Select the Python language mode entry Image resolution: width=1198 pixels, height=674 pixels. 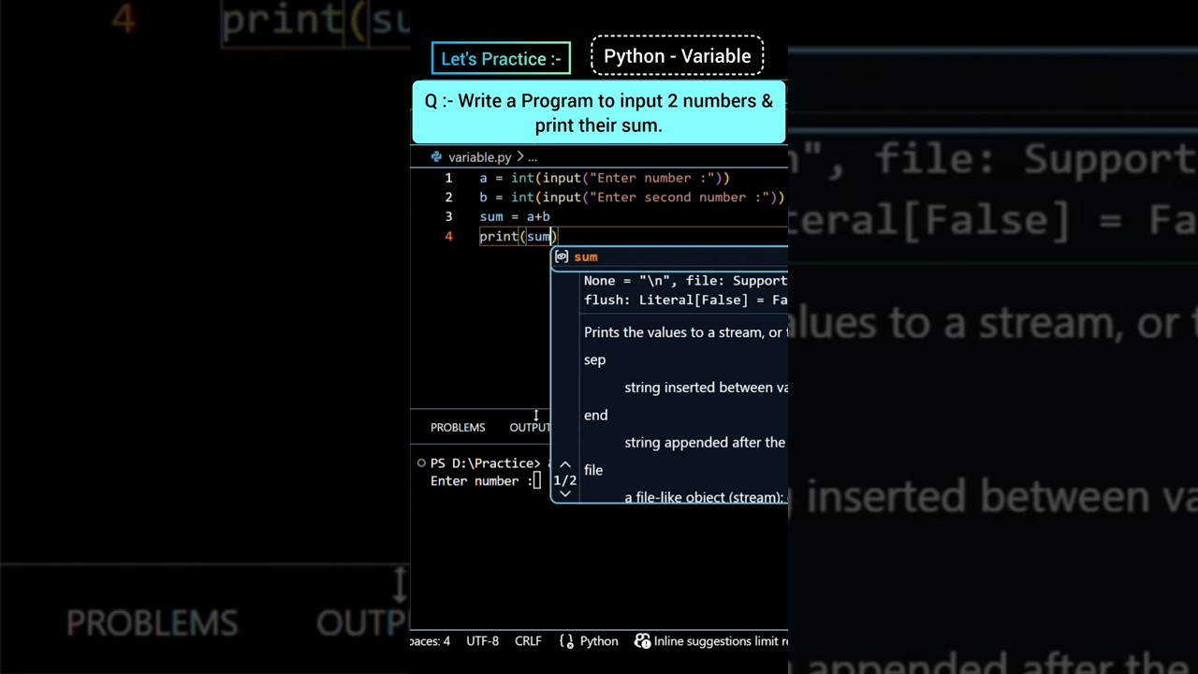click(x=599, y=641)
